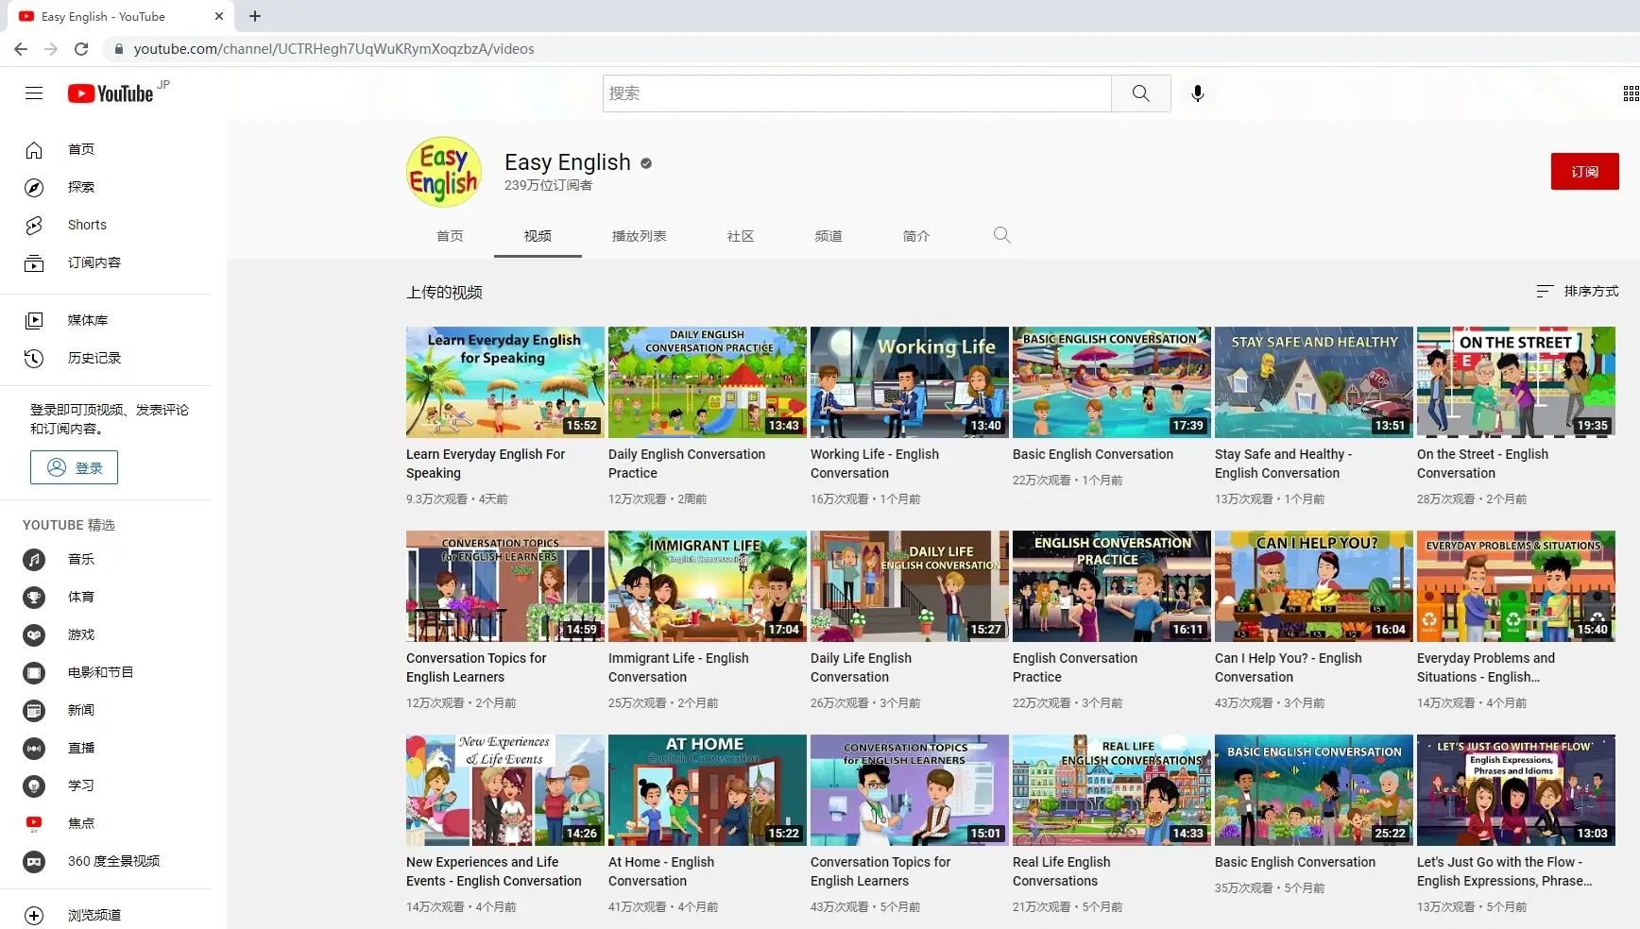The height and width of the screenshot is (929, 1640).
Task: Open Shorts from the sidebar
Action: point(87,225)
